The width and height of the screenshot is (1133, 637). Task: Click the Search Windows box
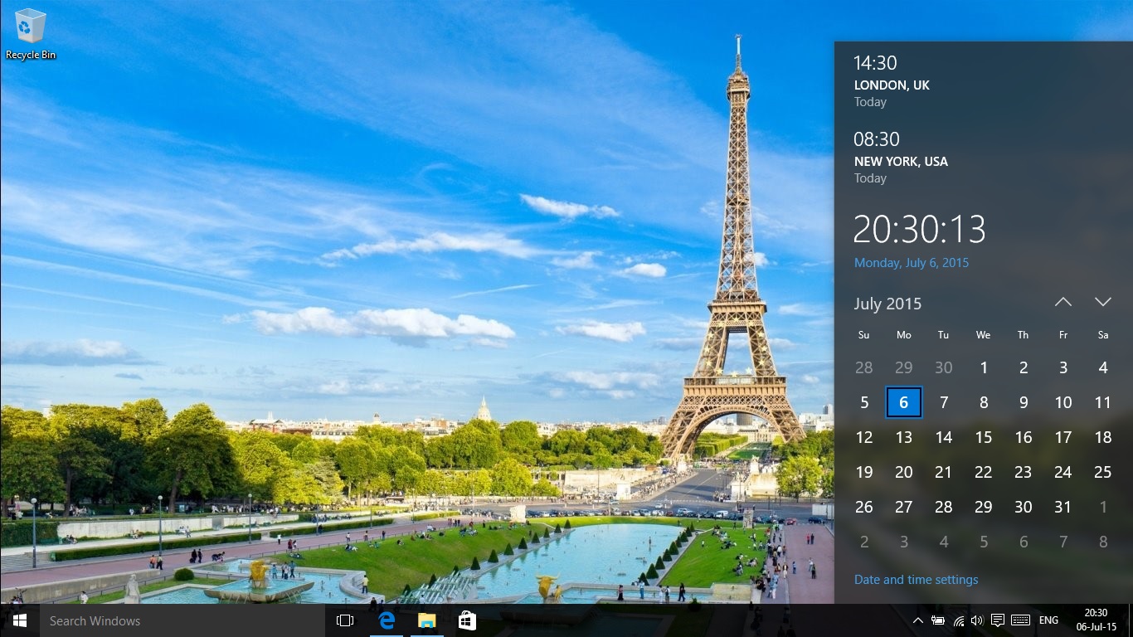coord(181,620)
